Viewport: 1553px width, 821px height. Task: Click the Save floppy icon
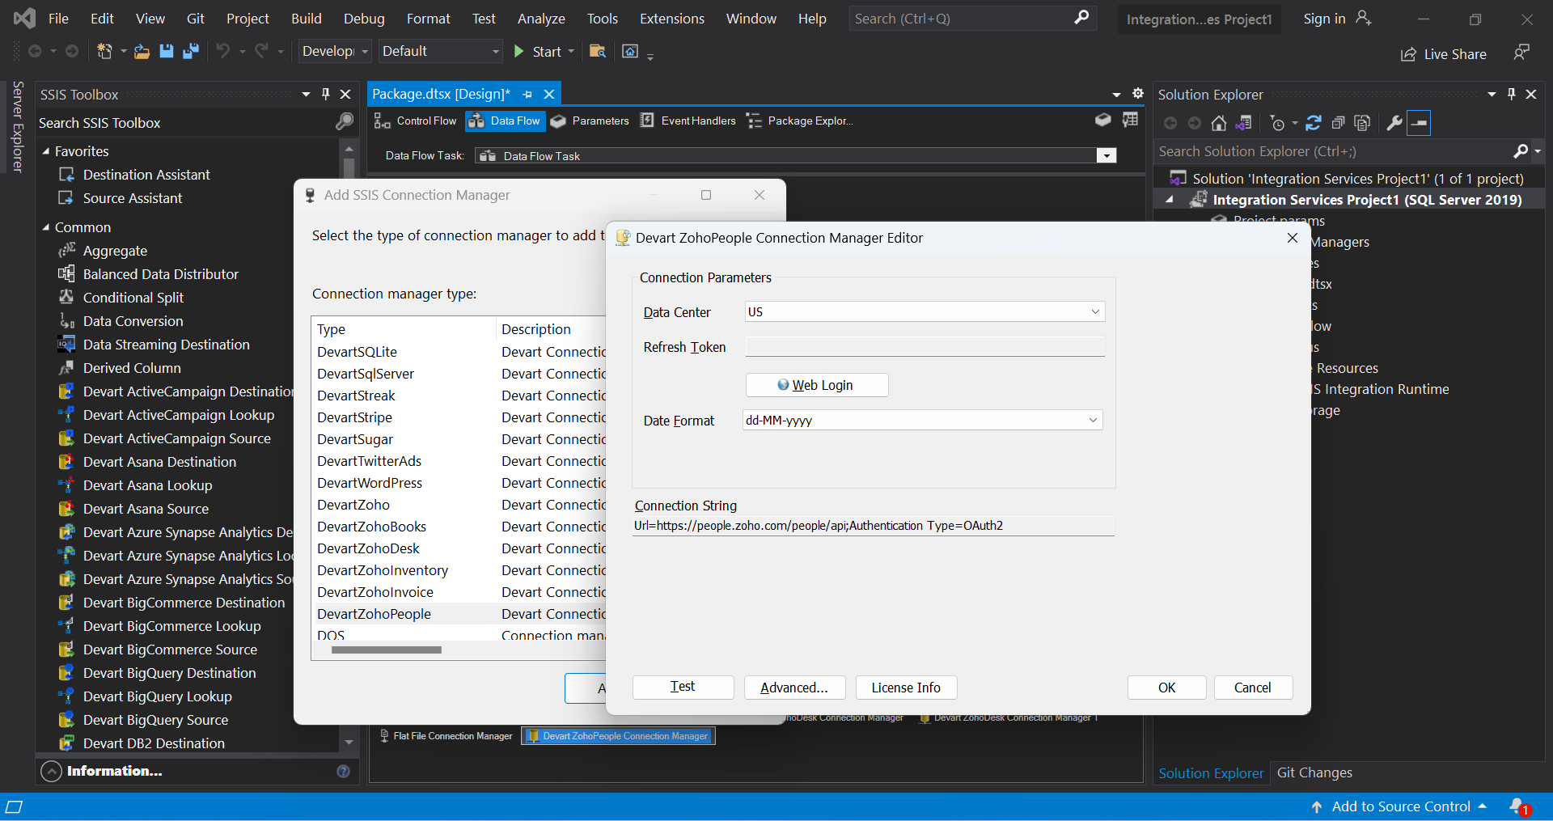click(167, 52)
